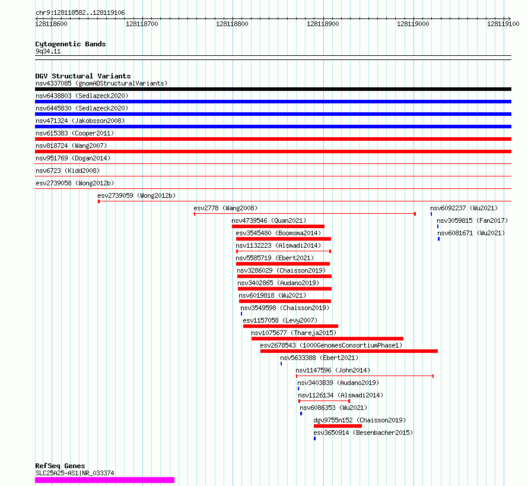The width and height of the screenshot is (528, 486).
Task: Click the nsv6723 (Kidd2008) label
Action: click(68, 171)
